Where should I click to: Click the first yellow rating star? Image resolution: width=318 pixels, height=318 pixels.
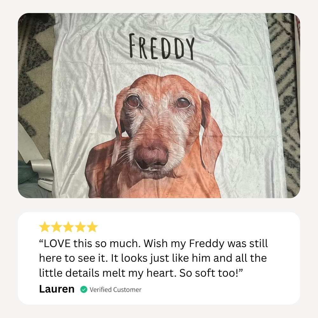pos(45,227)
